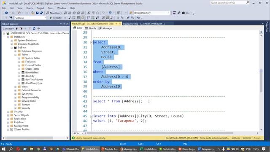This screenshot has width=270, height=152.
Task: Click the Disconnect plug icon in Object Explorer
Action: (x=21, y=29)
